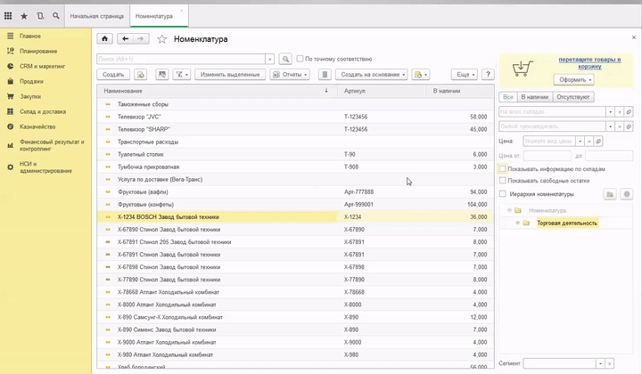Open the 'Оформить' dropdown button
The image size is (642, 374).
coord(573,79)
